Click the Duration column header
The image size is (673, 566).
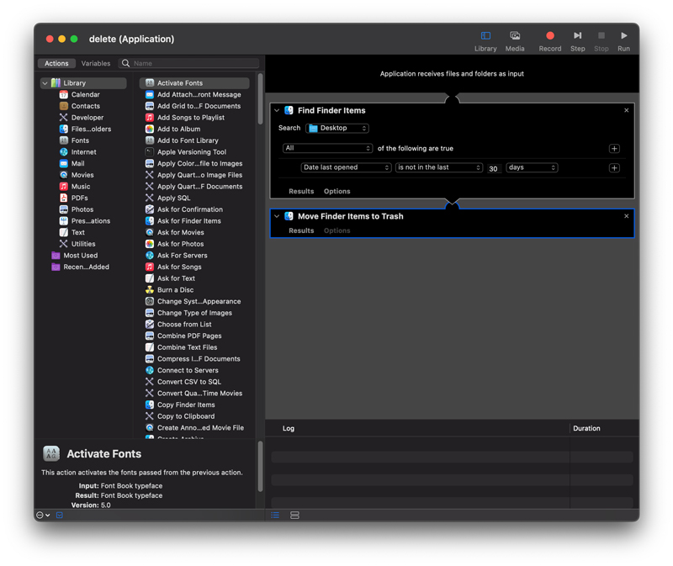pyautogui.click(x=586, y=428)
